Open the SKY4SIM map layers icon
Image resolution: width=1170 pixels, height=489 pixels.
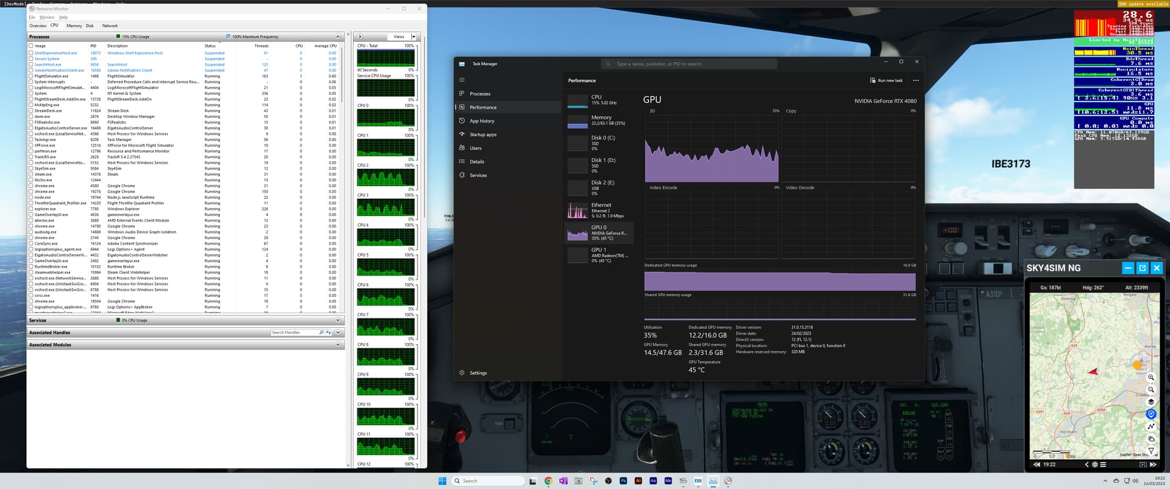[1151, 401]
